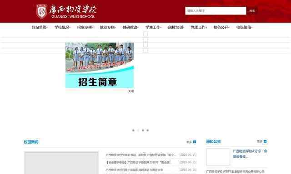The width and height of the screenshot is (291, 174).
Task: Select the first carousel dot
Action: coord(133,130)
